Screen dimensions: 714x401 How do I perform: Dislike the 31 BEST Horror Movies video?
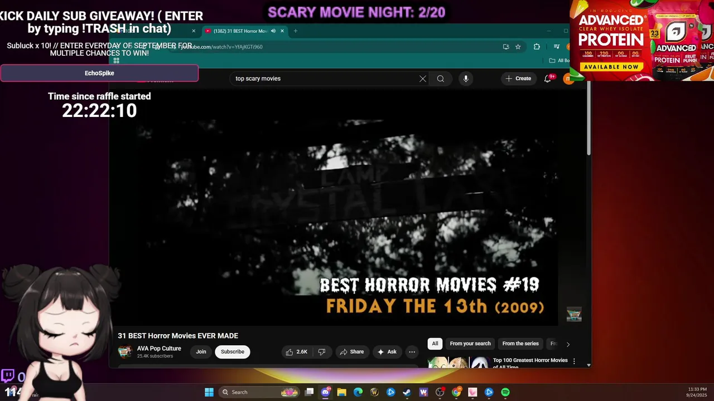pos(322,352)
